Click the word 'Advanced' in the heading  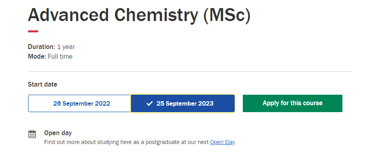68,15
